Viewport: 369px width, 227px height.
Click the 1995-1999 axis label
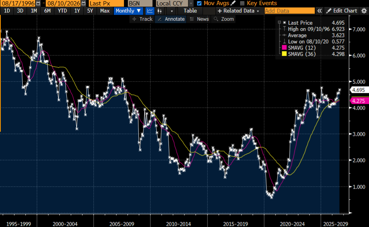[x=18, y=224]
